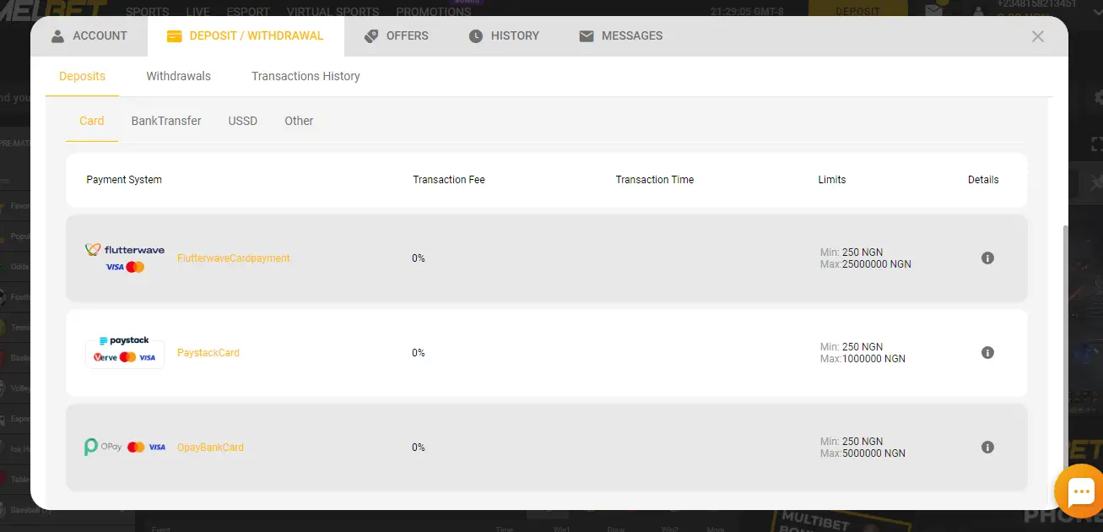View Transactions History sub-tab
The height and width of the screenshot is (532, 1103).
[x=305, y=76]
